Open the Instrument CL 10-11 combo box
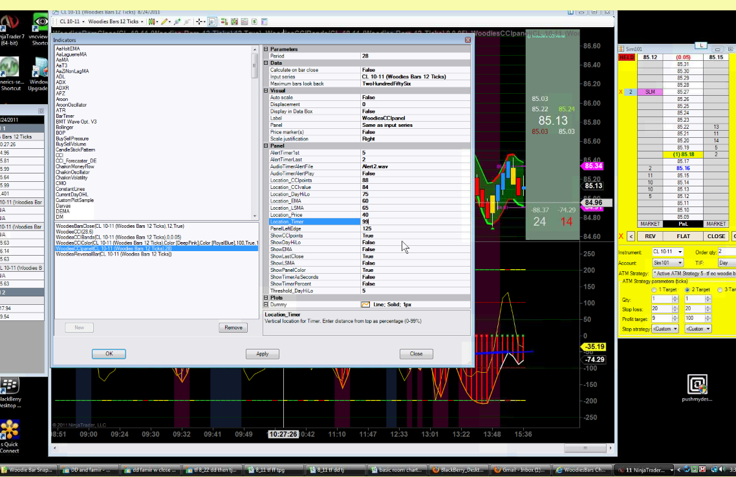This screenshot has width=736, height=477. pyautogui.click(x=668, y=252)
